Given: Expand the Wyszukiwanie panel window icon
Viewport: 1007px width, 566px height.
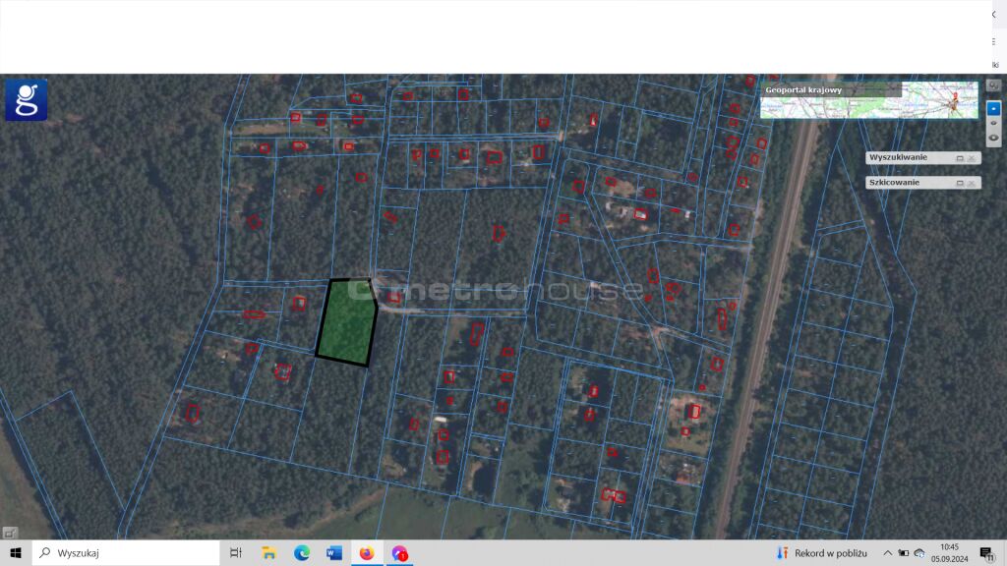Looking at the screenshot, I should point(960,157).
